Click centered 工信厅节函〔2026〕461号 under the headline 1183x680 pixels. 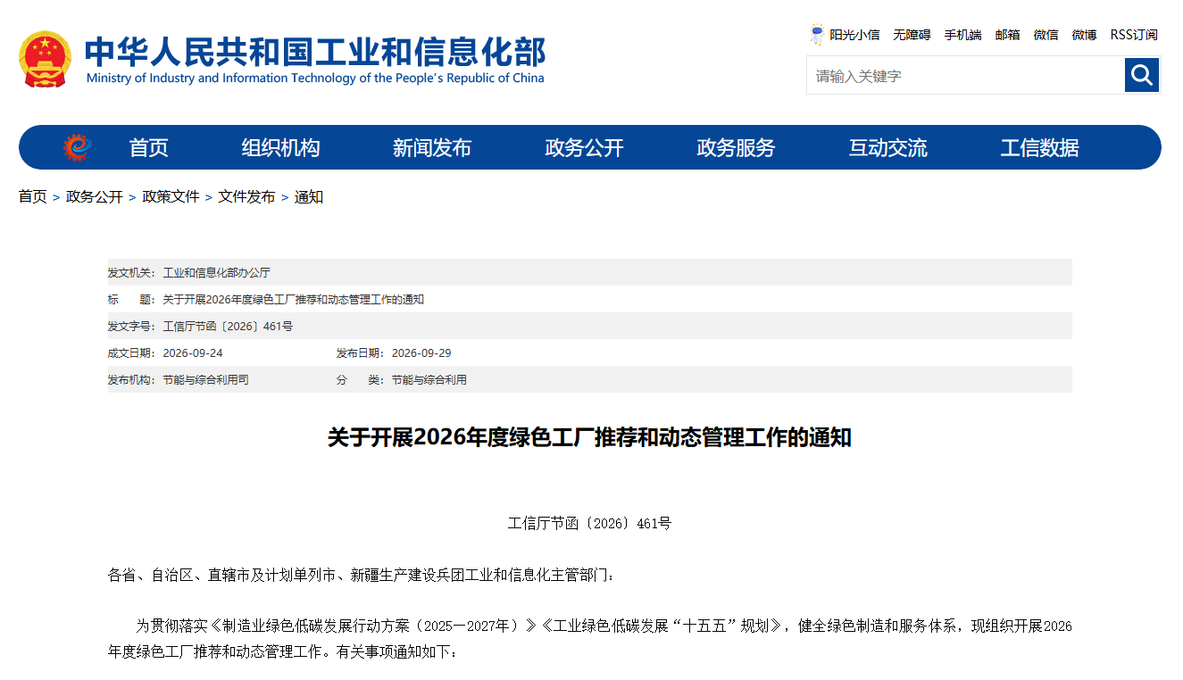click(589, 523)
